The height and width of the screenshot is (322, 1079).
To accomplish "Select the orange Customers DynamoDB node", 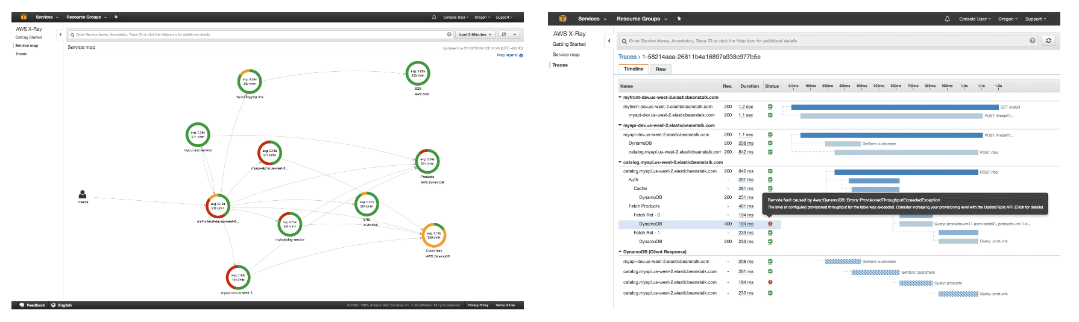I will click(434, 235).
